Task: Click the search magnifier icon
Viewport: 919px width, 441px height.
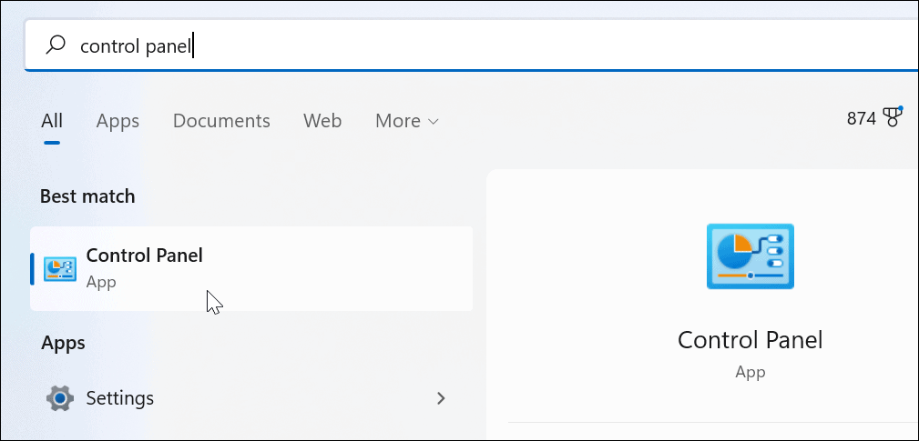Action: pyautogui.click(x=55, y=45)
